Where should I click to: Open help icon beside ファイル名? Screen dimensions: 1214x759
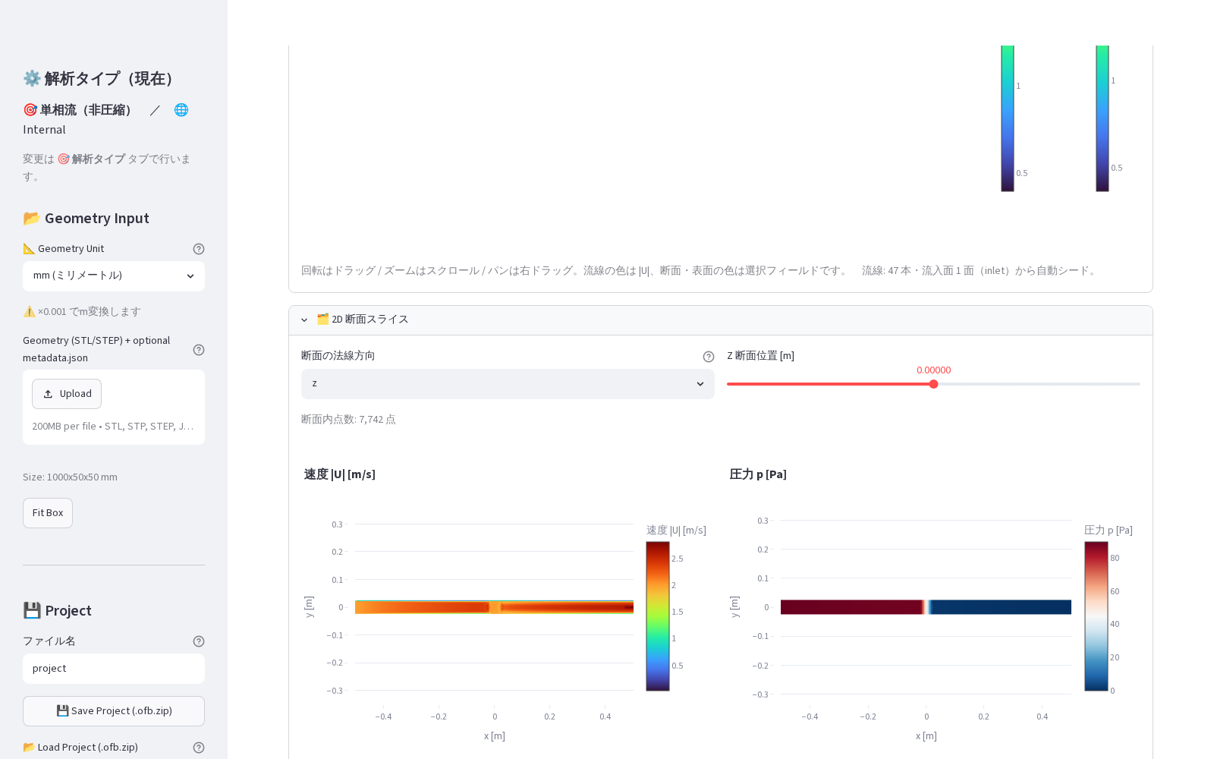pos(199,641)
